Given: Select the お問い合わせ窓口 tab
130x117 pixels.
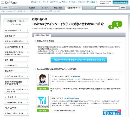Looking at the screenshot, I should pyautogui.click(x=42, y=35).
